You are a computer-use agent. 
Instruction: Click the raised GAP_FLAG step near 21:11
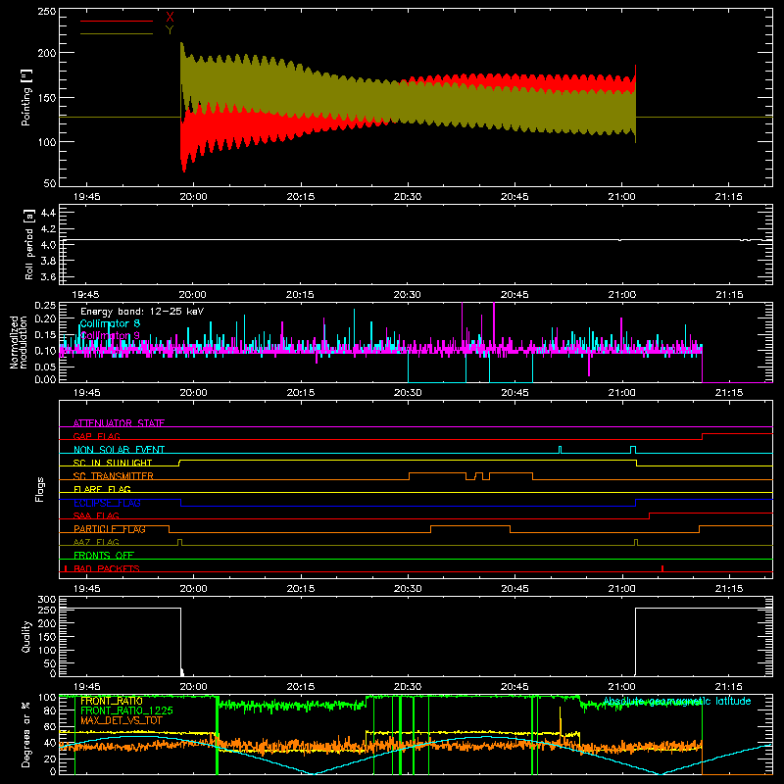[x=738, y=434]
